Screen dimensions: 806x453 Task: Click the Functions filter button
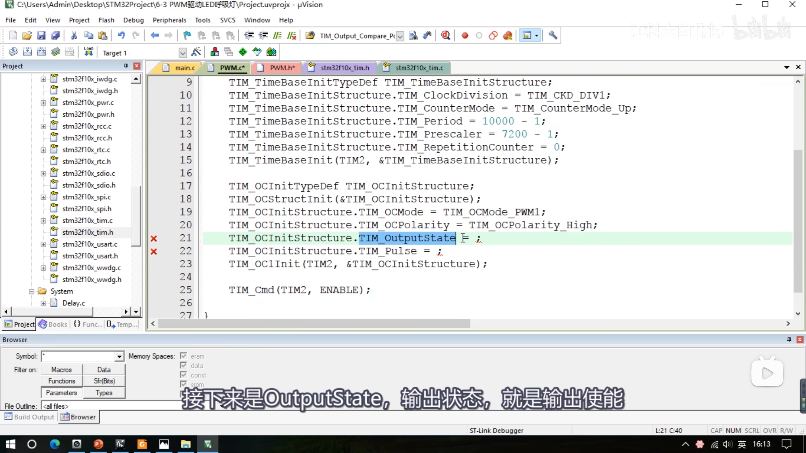coord(62,381)
